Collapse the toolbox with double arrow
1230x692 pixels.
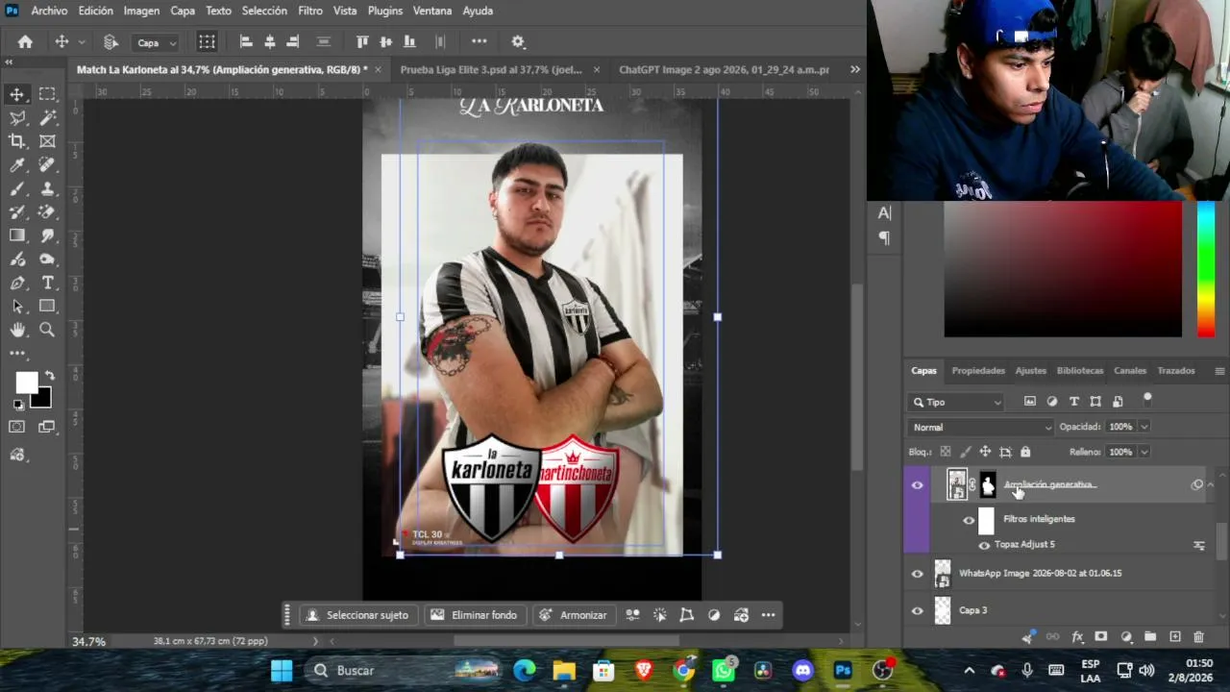coord(9,62)
